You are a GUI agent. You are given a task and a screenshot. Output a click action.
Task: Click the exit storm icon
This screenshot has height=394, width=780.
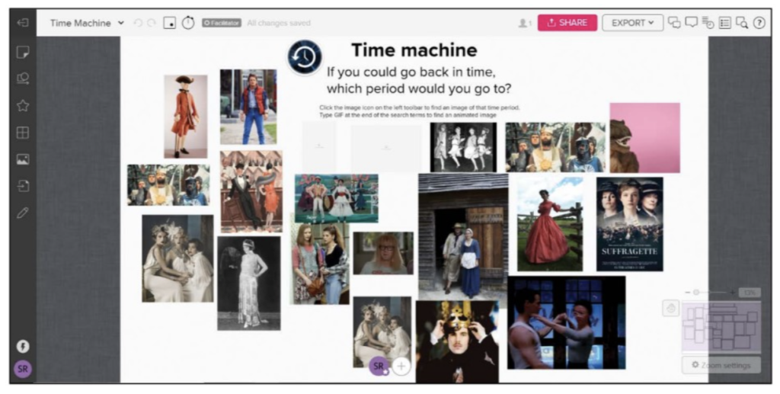click(23, 23)
